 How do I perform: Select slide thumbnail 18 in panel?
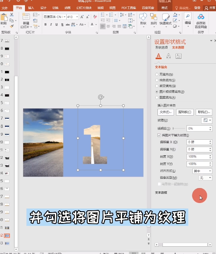(7, 127)
